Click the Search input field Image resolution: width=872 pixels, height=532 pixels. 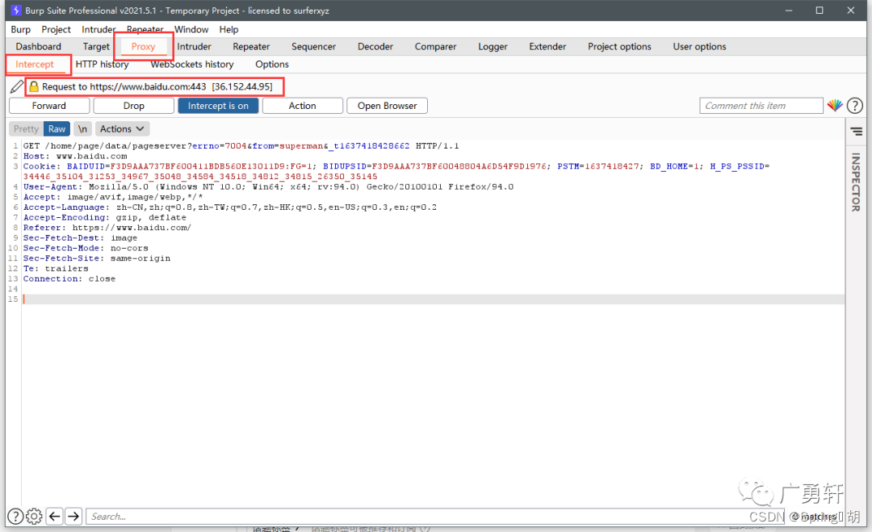point(435,517)
